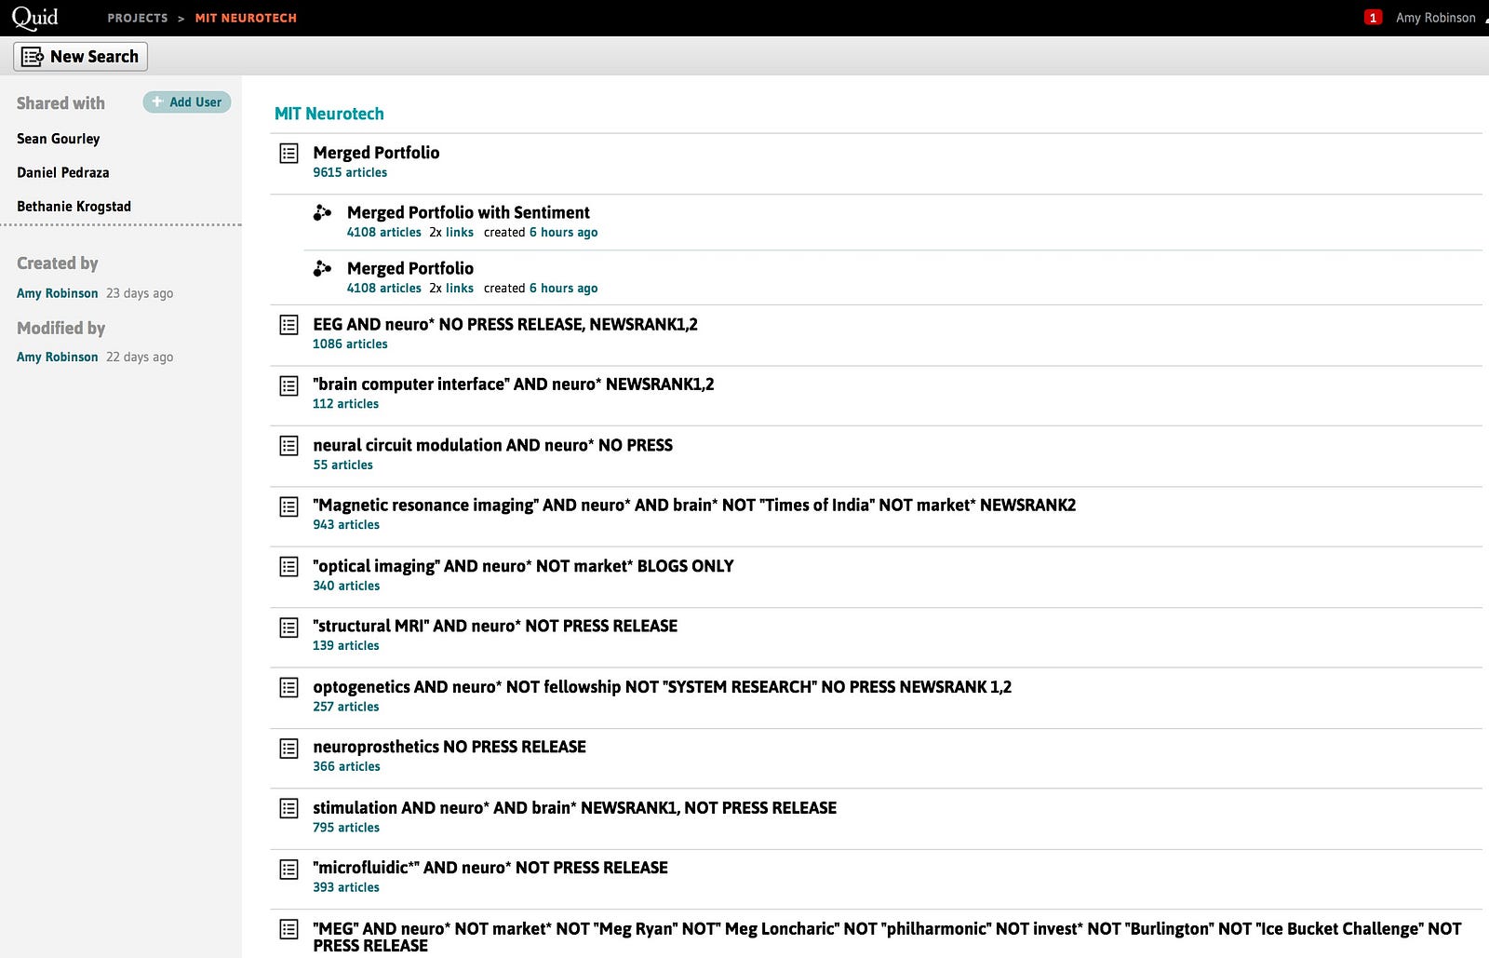Open optogenetics AND neuro* search
Viewport: 1489px width, 958px height.
tap(663, 687)
